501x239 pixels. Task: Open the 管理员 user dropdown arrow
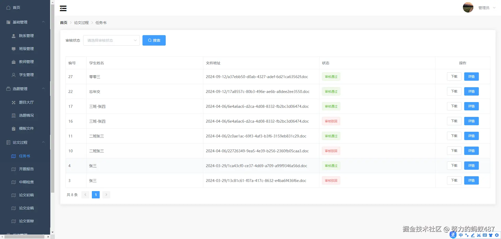pyautogui.click(x=494, y=8)
